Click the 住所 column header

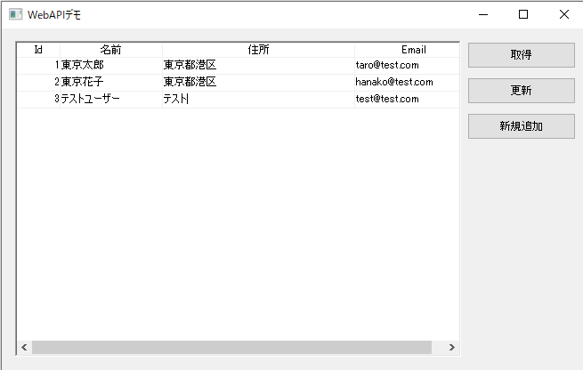[x=258, y=50]
